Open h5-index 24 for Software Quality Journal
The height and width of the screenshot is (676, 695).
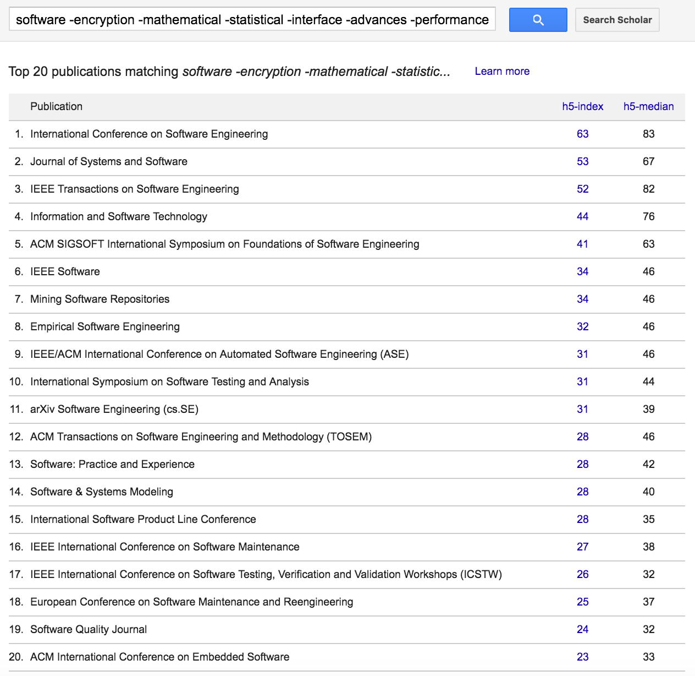582,629
